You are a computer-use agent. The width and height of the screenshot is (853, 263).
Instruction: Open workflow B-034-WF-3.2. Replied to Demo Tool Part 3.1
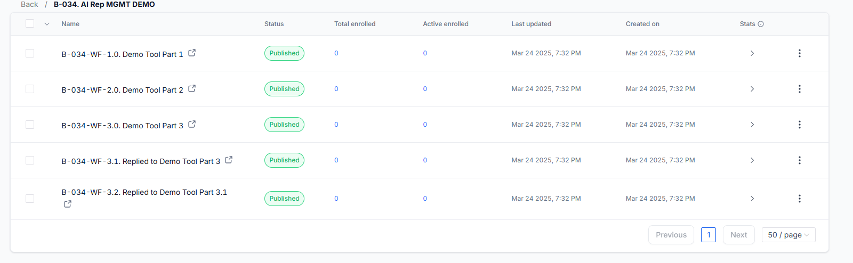[144, 192]
